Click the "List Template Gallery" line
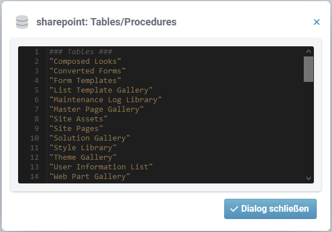Viewport: 332px width, 232px height. coord(101,90)
